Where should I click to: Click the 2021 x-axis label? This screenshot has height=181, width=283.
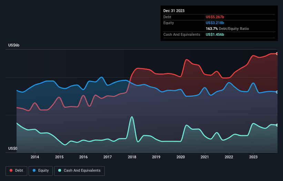tap(205, 157)
